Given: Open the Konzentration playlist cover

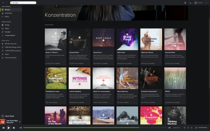Looking at the screenshot, I should (x=79, y=39).
